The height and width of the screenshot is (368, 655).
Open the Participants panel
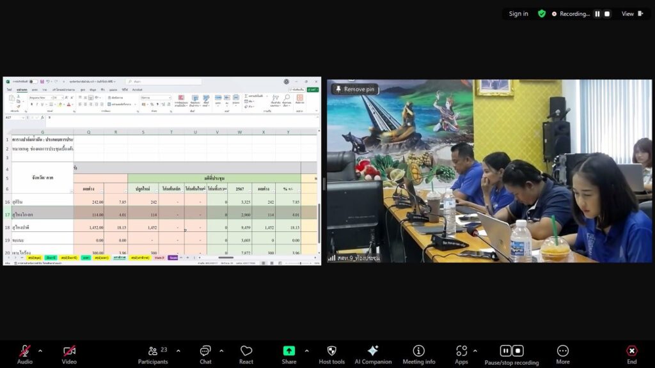point(153,351)
